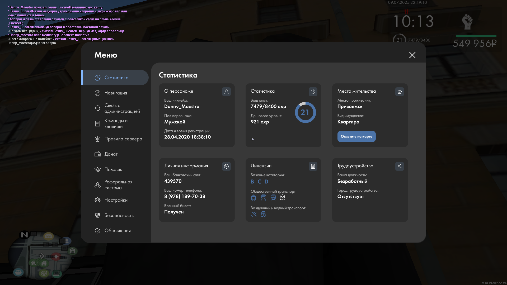The width and height of the screenshot is (507, 285).
Task: Click the Безопасность shield icon
Action: [x=97, y=215]
